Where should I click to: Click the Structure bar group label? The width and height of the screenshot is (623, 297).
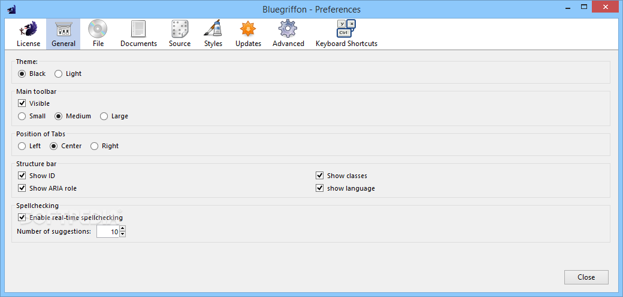coord(36,163)
